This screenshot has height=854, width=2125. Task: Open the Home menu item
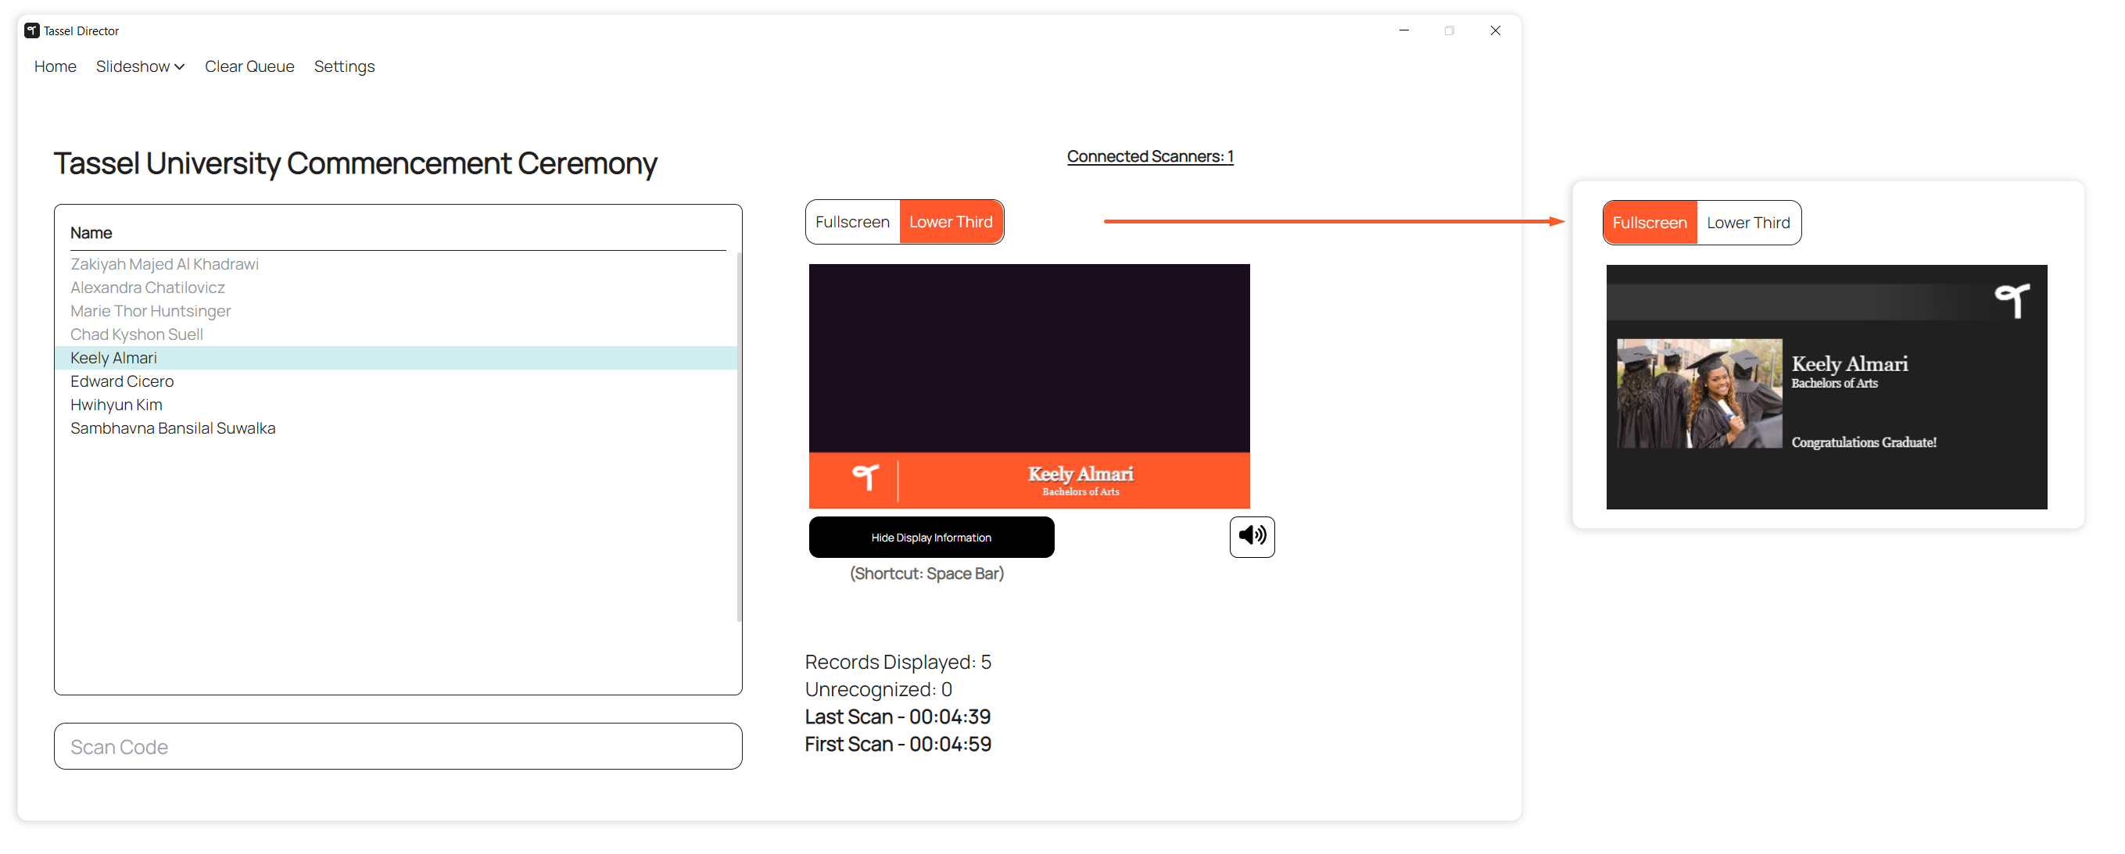56,66
